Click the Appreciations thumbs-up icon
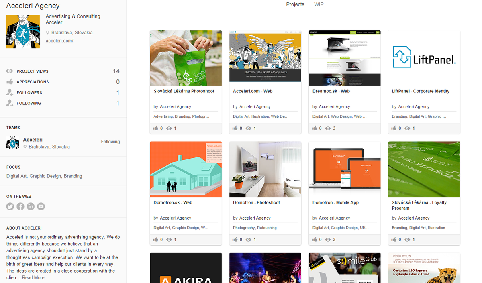The width and height of the screenshot is (482, 283). point(10,81)
